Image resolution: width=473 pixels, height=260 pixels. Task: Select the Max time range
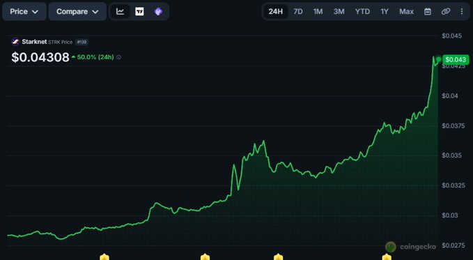(406, 11)
